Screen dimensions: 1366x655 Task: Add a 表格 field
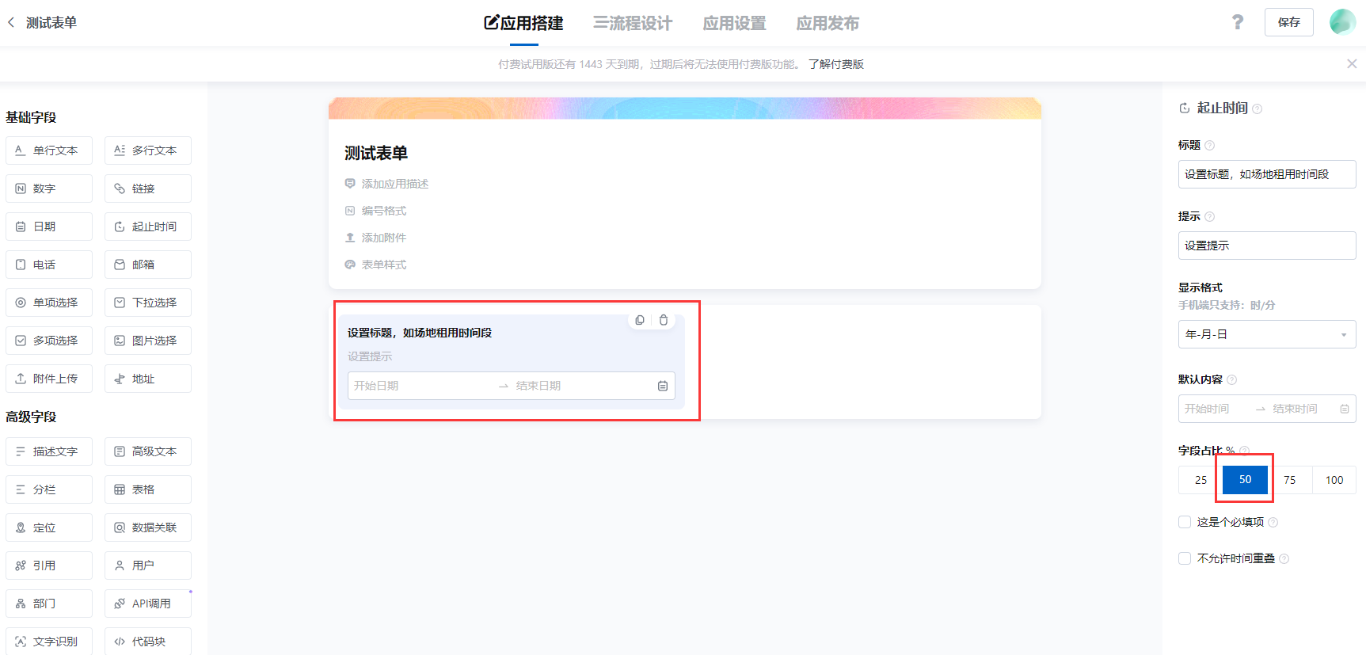coord(148,489)
